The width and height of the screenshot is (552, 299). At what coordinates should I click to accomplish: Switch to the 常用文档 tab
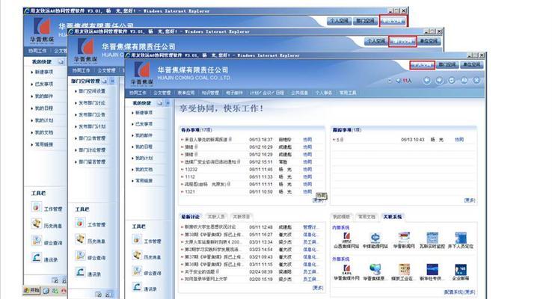click(x=367, y=215)
